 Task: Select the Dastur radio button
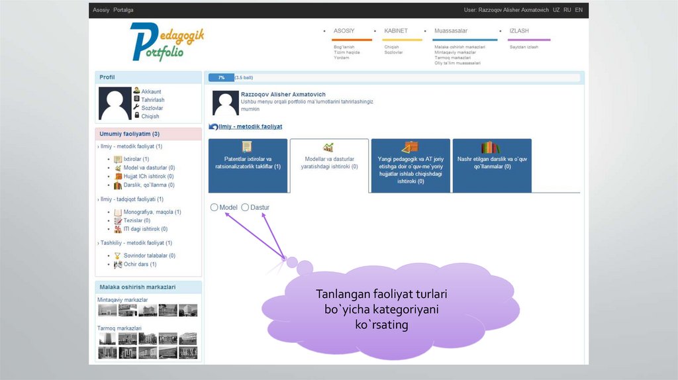pos(245,207)
